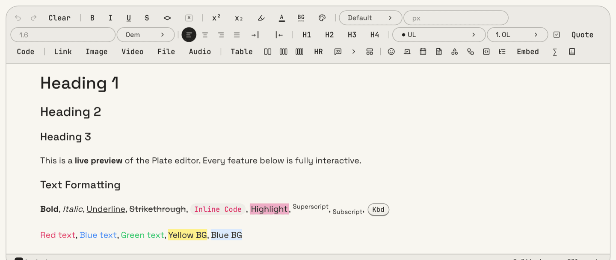Viewport: 616px width, 260px height.
Task: Undo the last edit
Action: click(x=18, y=18)
